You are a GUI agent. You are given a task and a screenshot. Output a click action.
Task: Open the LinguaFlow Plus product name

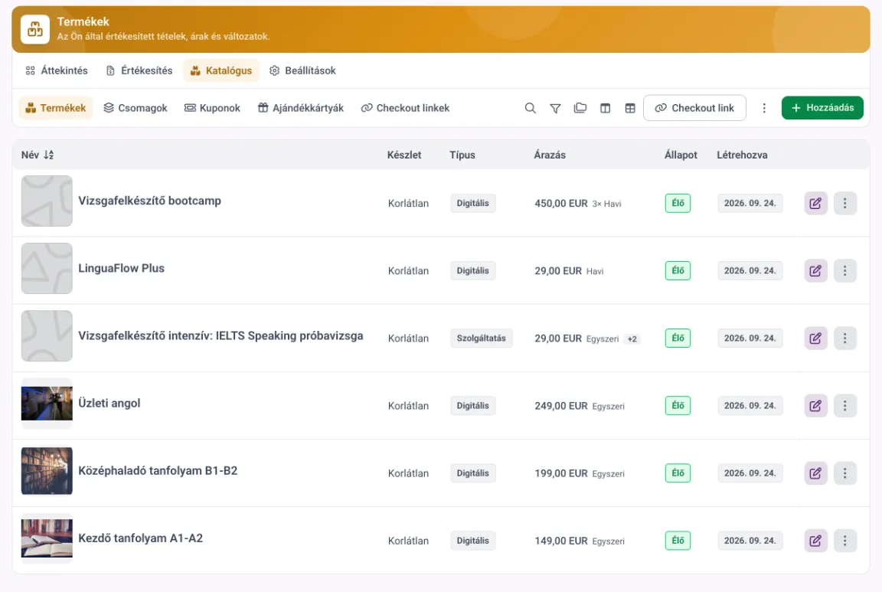pyautogui.click(x=122, y=268)
